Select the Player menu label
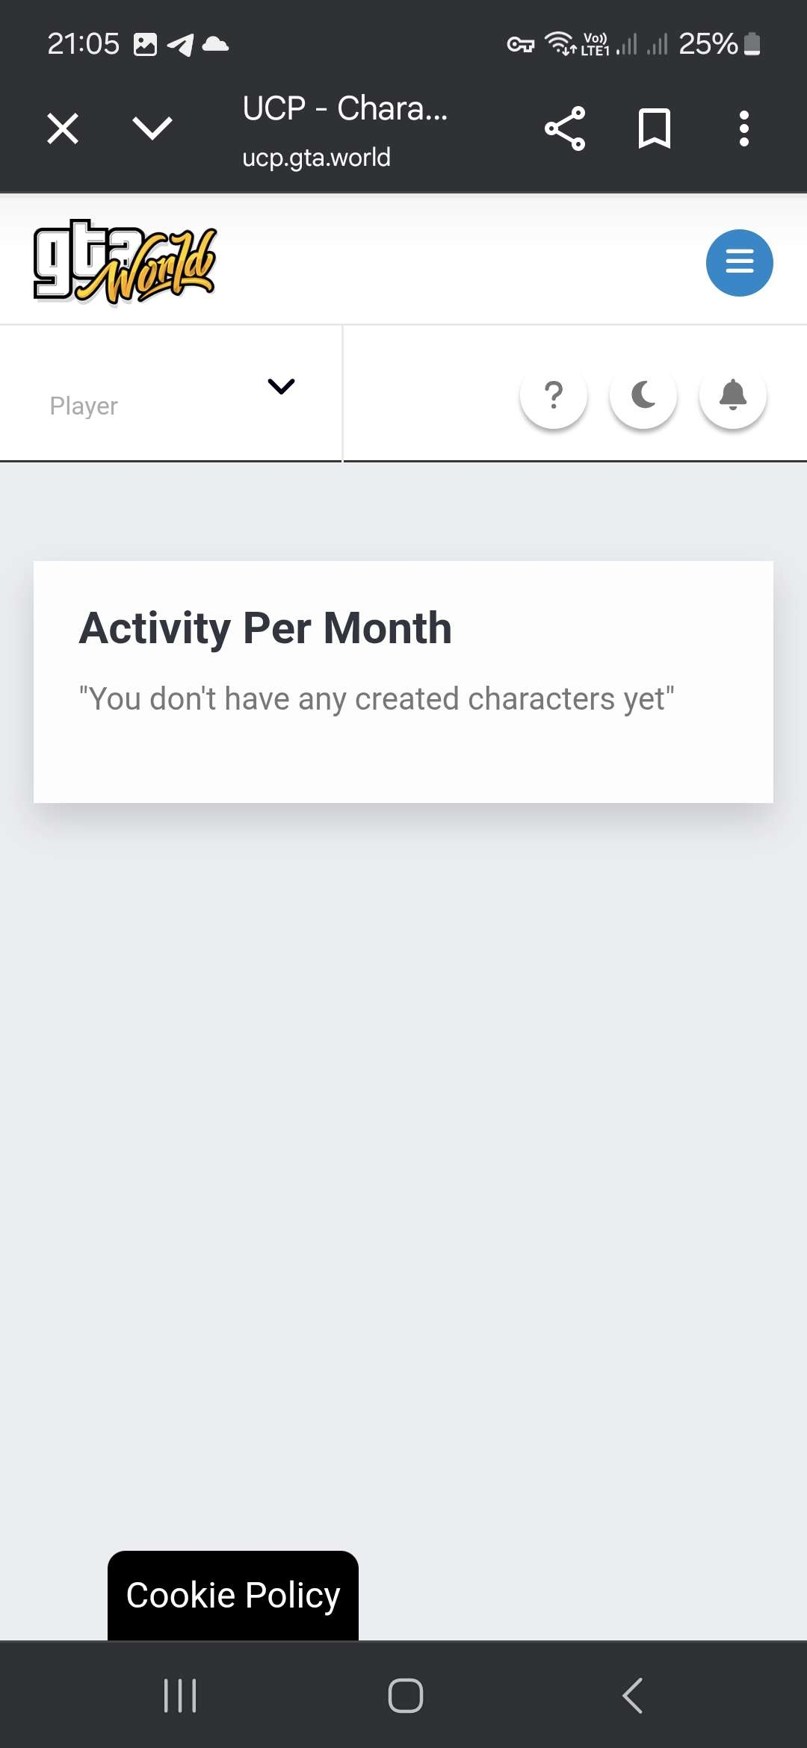This screenshot has width=807, height=1748. (x=84, y=406)
